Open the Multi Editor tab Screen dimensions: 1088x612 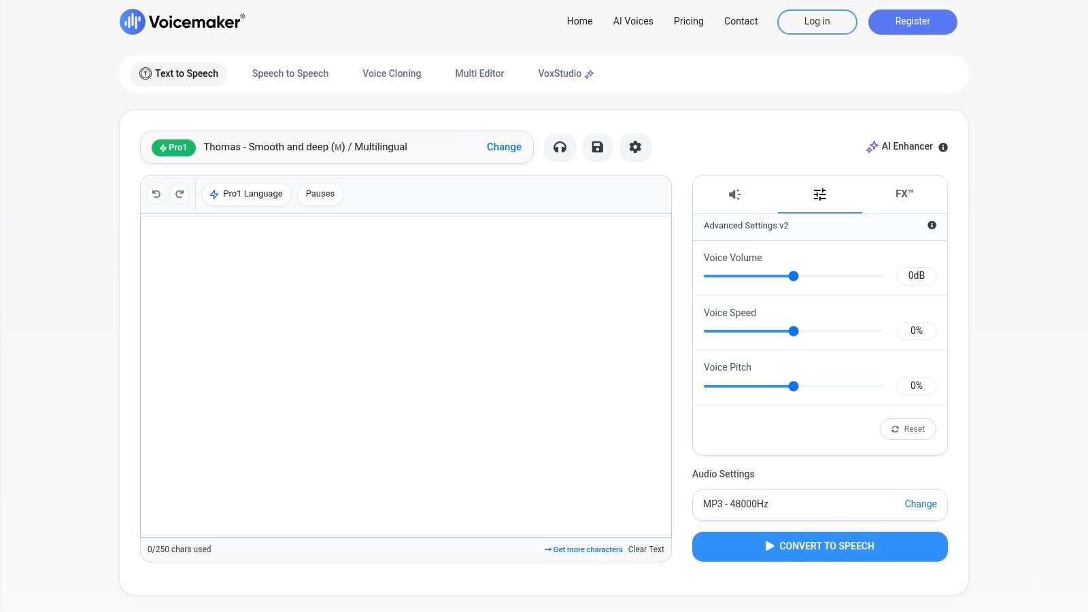point(479,73)
